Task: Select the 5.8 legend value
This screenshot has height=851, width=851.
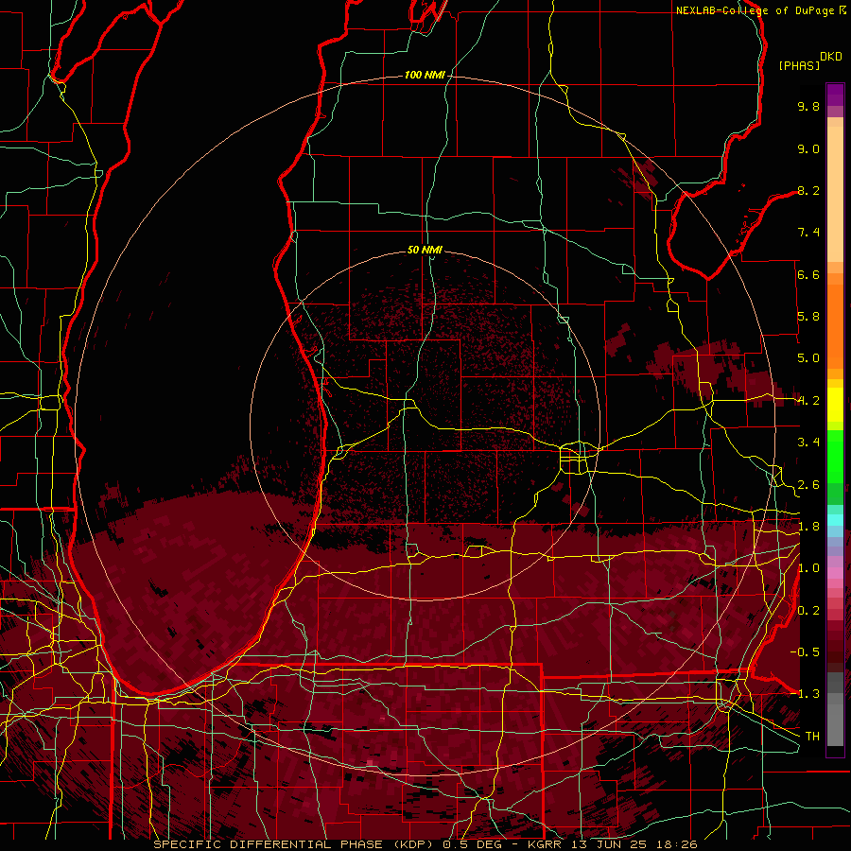Action: (808, 317)
